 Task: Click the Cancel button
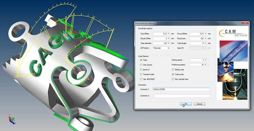199,104
